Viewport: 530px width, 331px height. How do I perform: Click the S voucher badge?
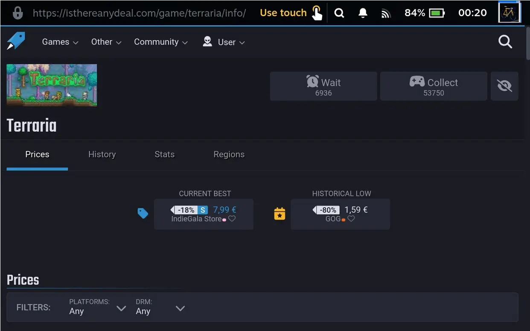(203, 210)
